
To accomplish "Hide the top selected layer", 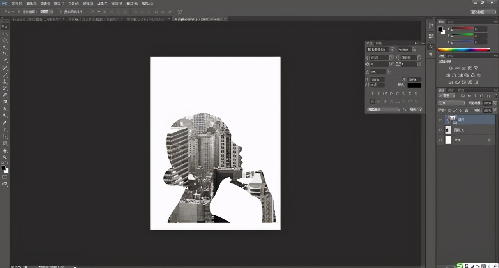I will (x=440, y=120).
